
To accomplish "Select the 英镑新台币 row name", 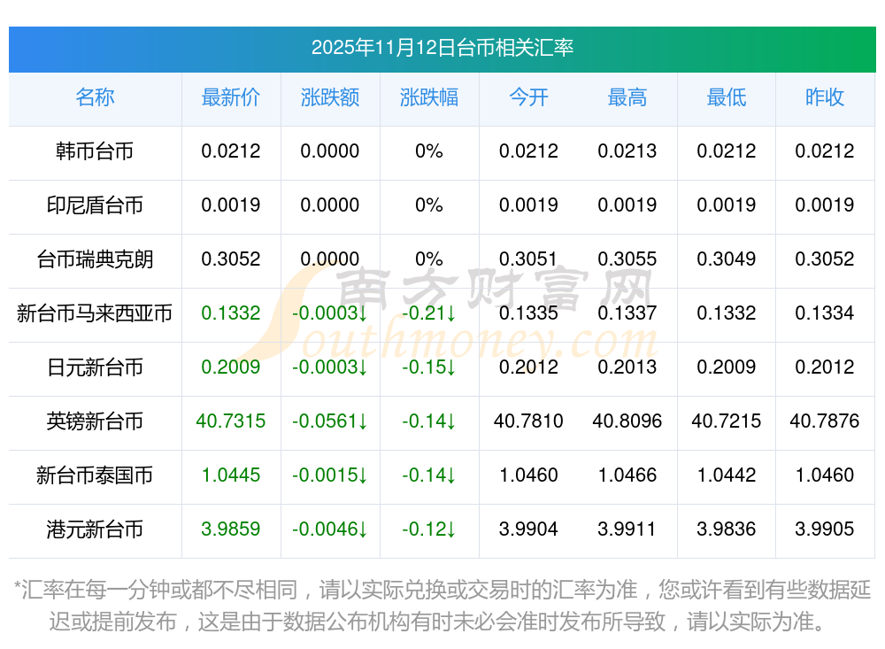I will (x=95, y=421).
